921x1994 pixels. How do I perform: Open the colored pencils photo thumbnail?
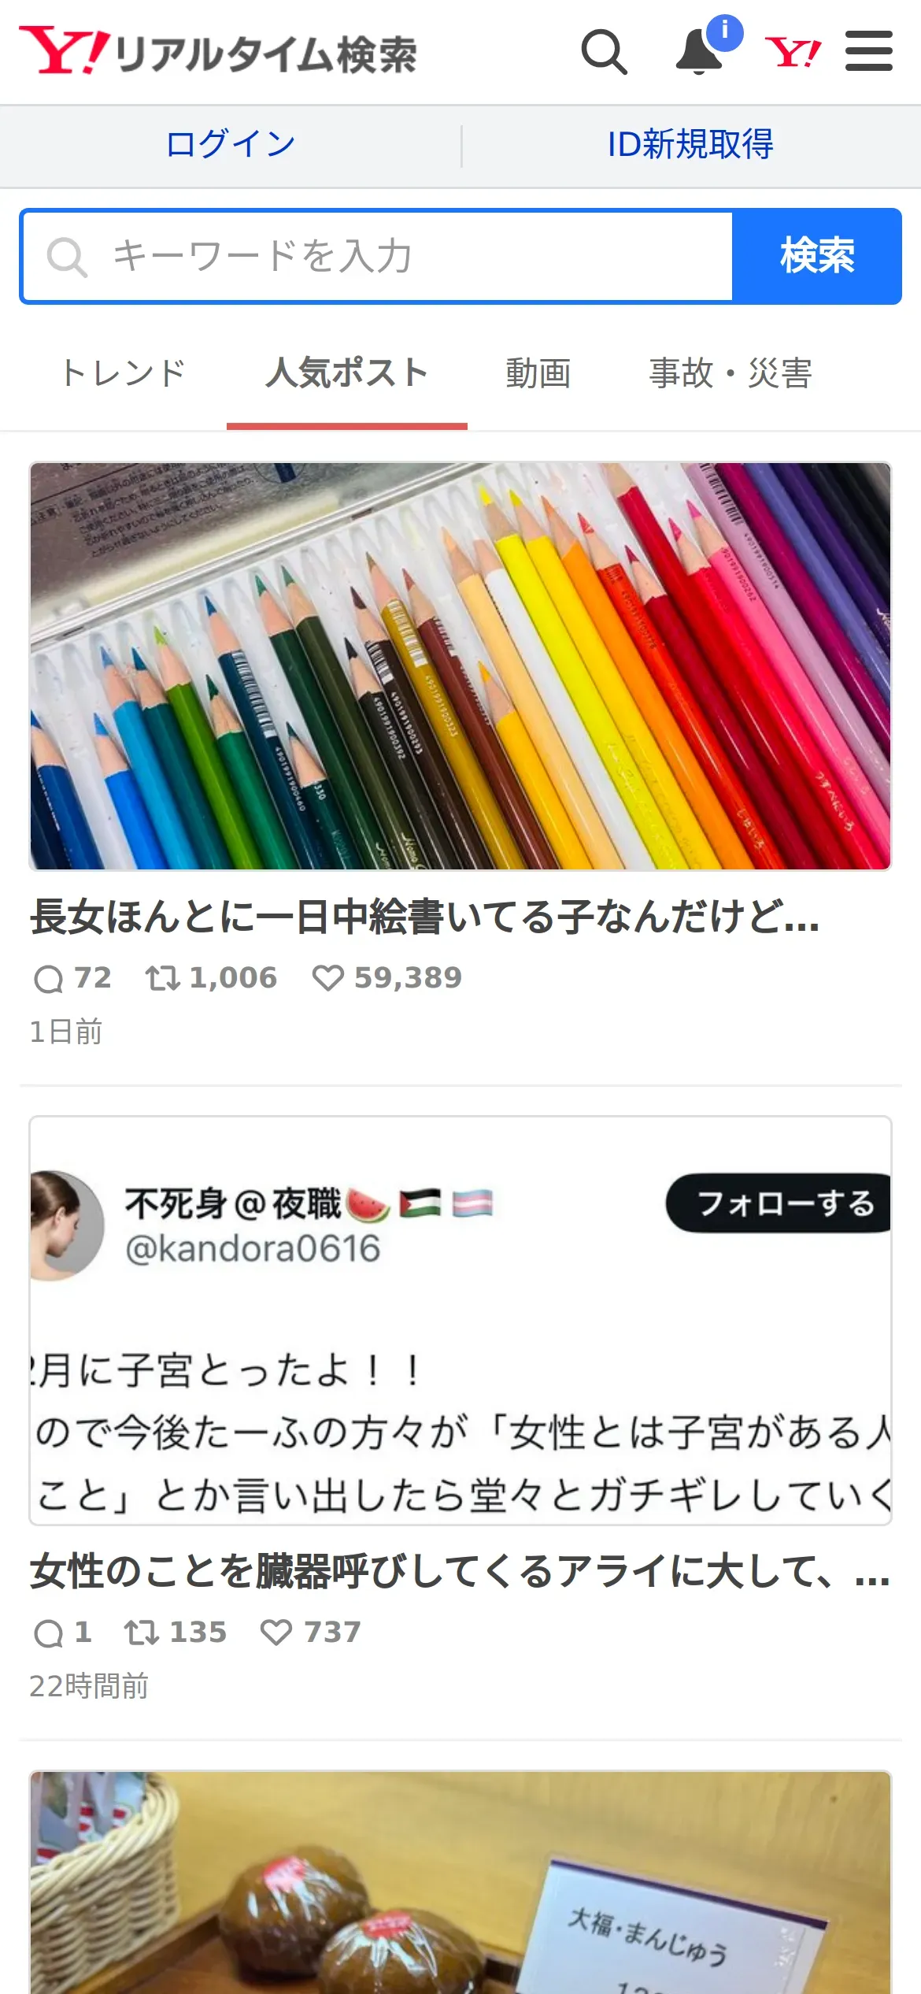click(x=460, y=666)
